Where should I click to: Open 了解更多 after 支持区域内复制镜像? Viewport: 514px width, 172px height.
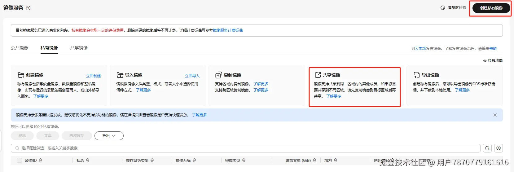coord(261,84)
